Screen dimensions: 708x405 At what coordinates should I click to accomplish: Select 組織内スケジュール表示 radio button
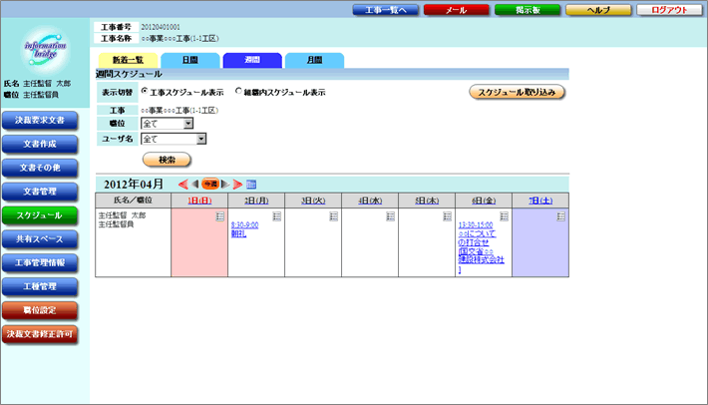click(x=238, y=92)
